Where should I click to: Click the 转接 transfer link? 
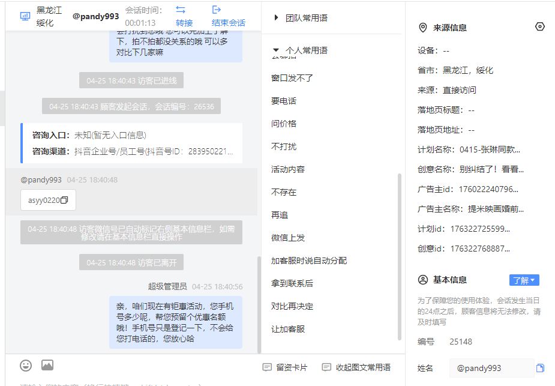pos(184,23)
